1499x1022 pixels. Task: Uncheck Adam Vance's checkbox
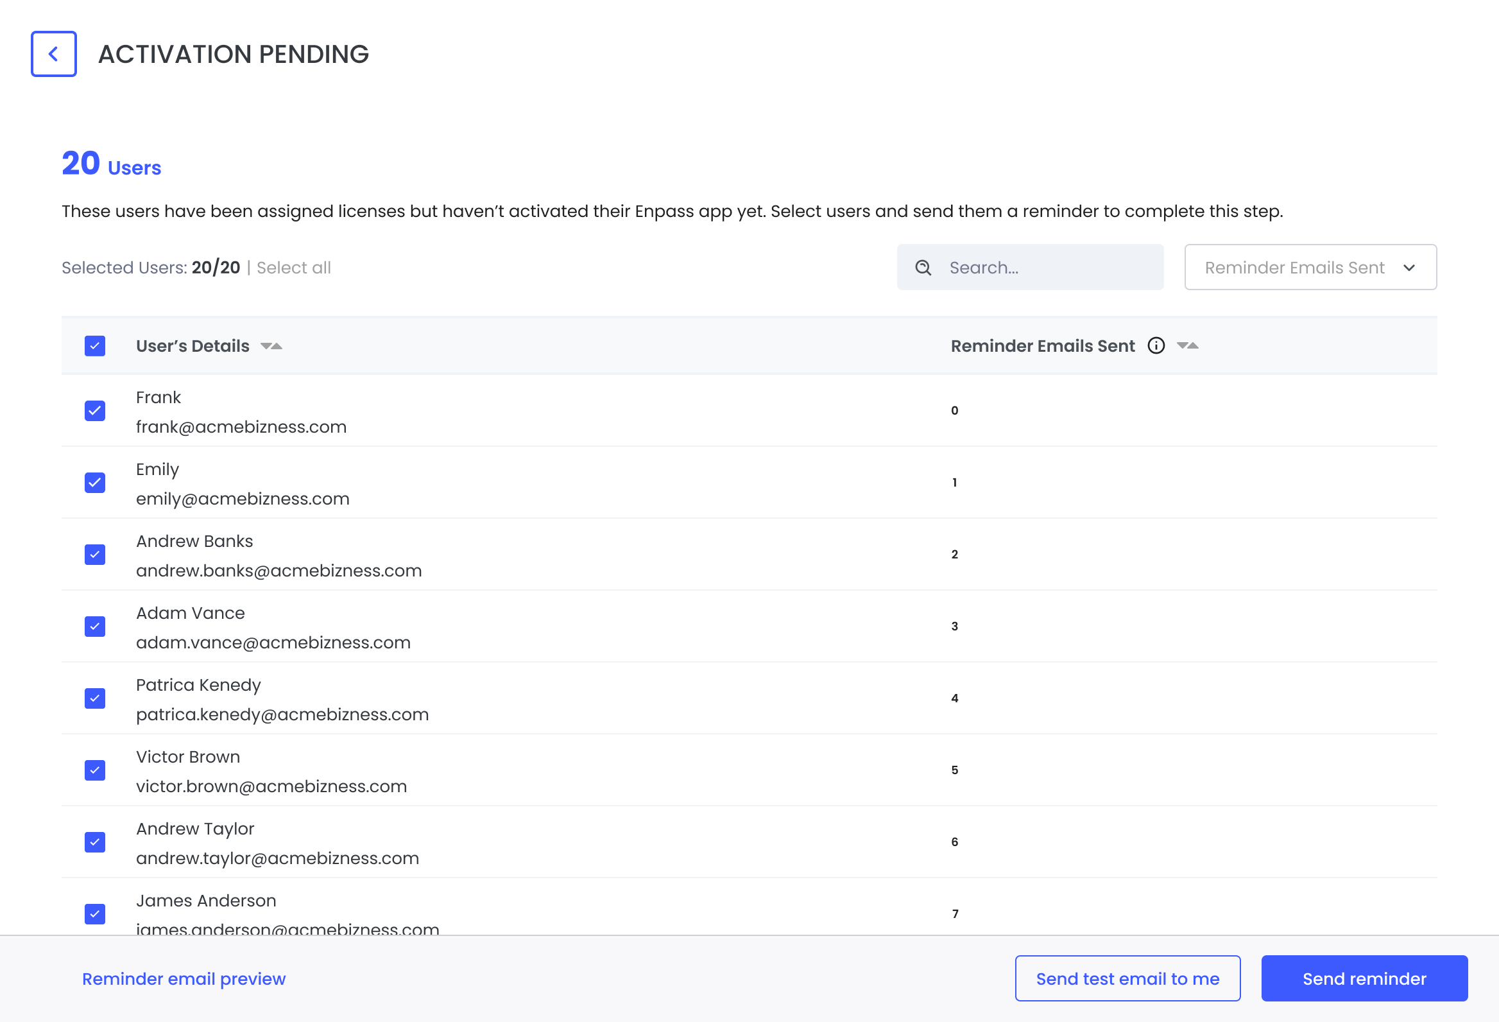tap(95, 627)
